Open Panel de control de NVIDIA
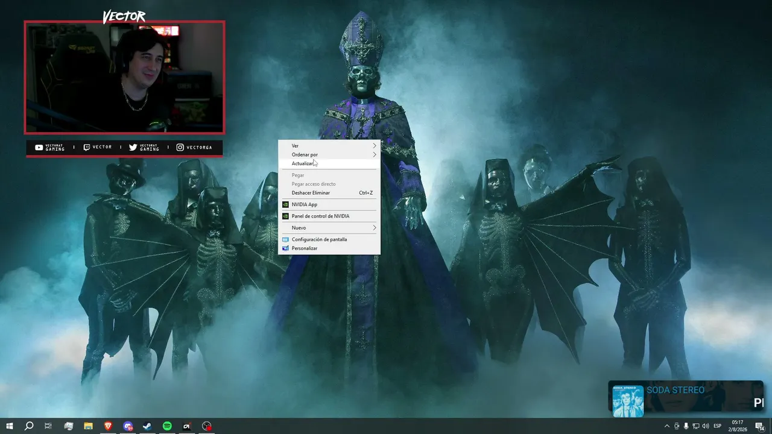Screen dimensions: 772x434 [329, 216]
